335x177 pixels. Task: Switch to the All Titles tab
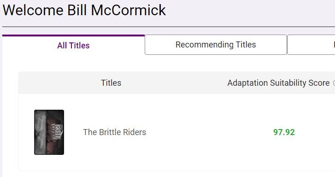[x=73, y=46]
